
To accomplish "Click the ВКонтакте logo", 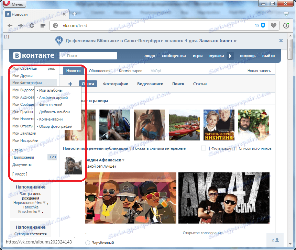I will tap(34, 56).
